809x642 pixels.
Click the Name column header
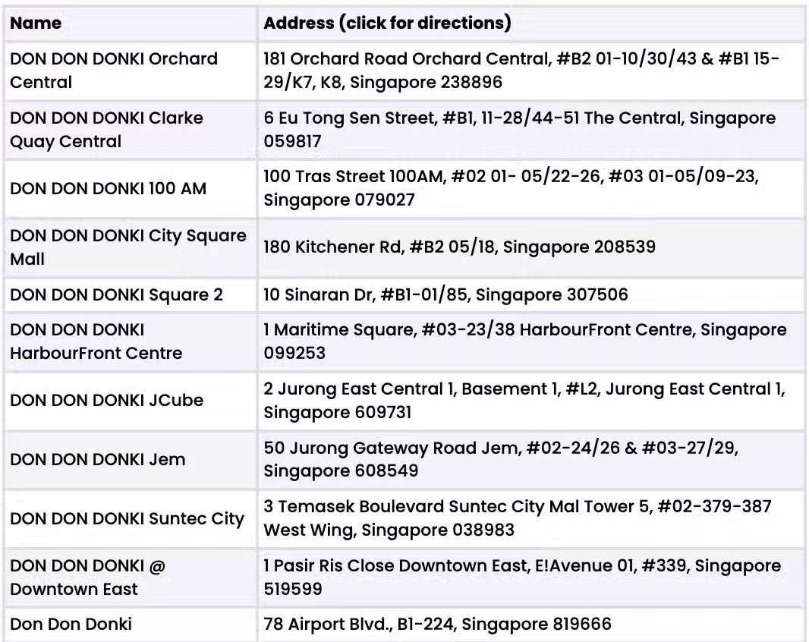pyautogui.click(x=36, y=24)
